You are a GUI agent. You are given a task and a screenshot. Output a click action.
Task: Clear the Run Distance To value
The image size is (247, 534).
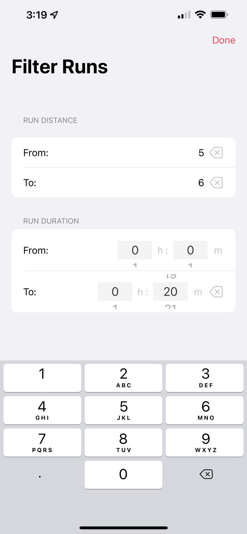tap(216, 183)
